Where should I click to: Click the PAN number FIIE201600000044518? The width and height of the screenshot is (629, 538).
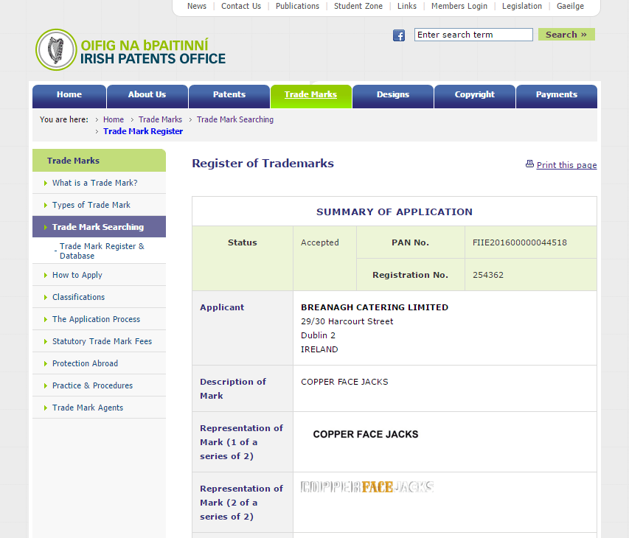(x=519, y=242)
